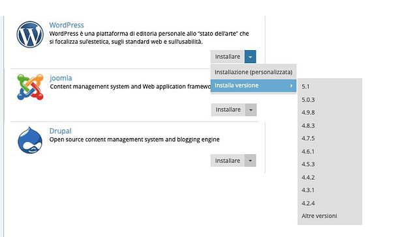Click the Joomla logo icon
This screenshot has height=237, width=398.
(30, 87)
